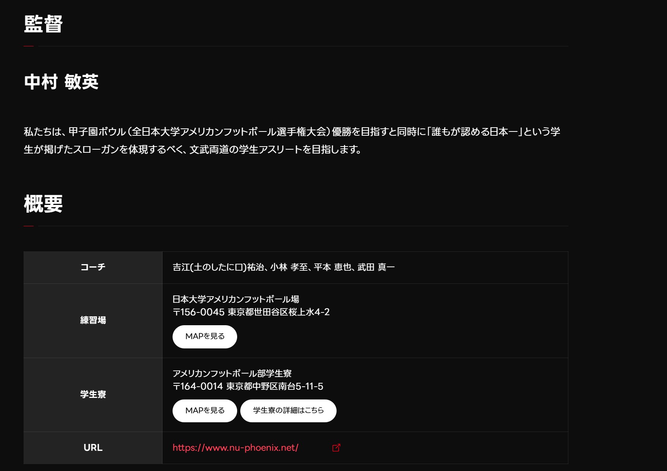Click MAPを見る button for the practice field
Screen dimensions: 667x471
click(205, 336)
